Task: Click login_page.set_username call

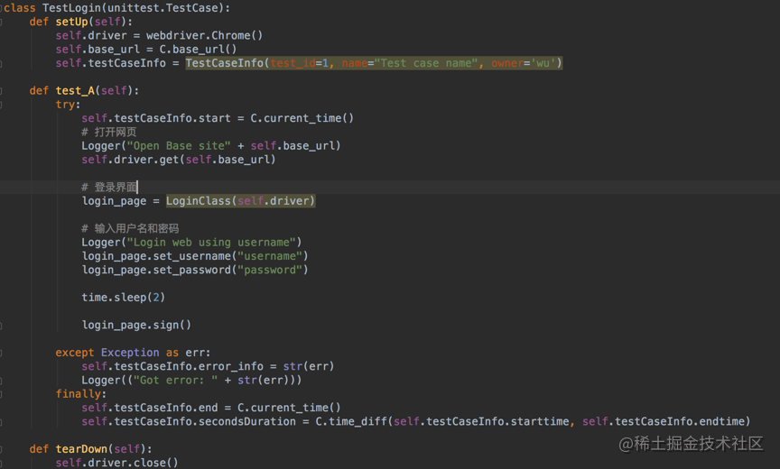Action: point(194,256)
